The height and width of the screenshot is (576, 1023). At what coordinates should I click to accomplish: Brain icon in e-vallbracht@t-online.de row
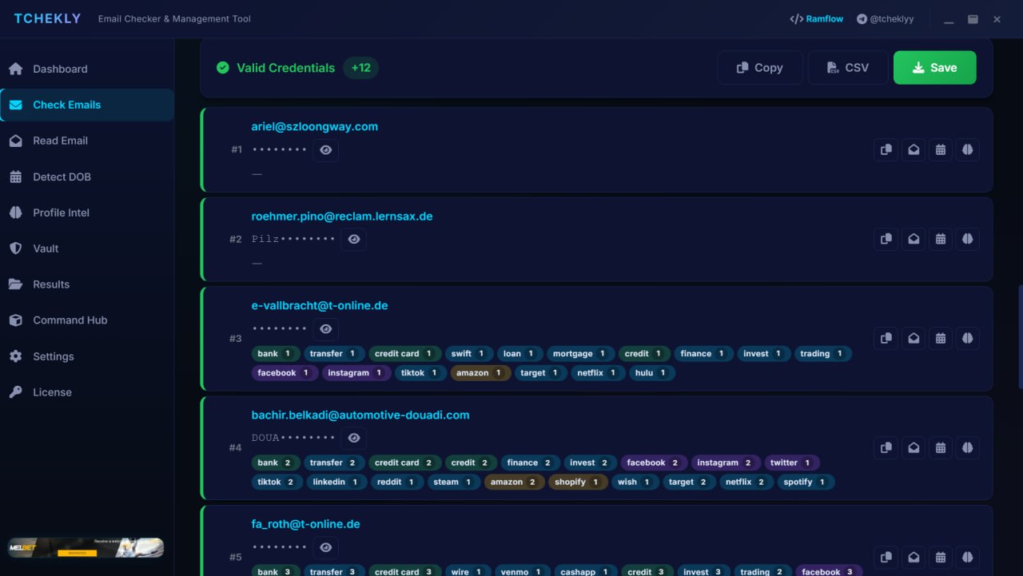pos(967,338)
